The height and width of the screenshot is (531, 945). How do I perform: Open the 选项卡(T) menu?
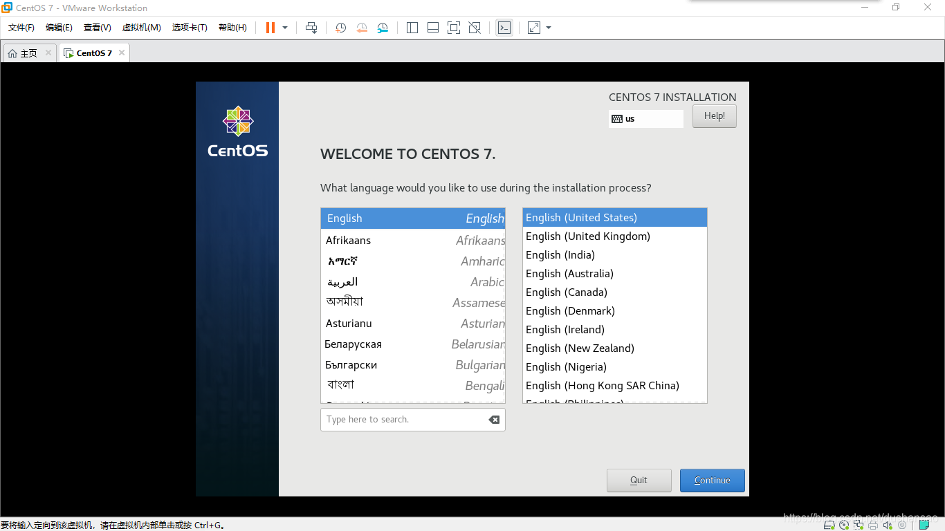(190, 28)
